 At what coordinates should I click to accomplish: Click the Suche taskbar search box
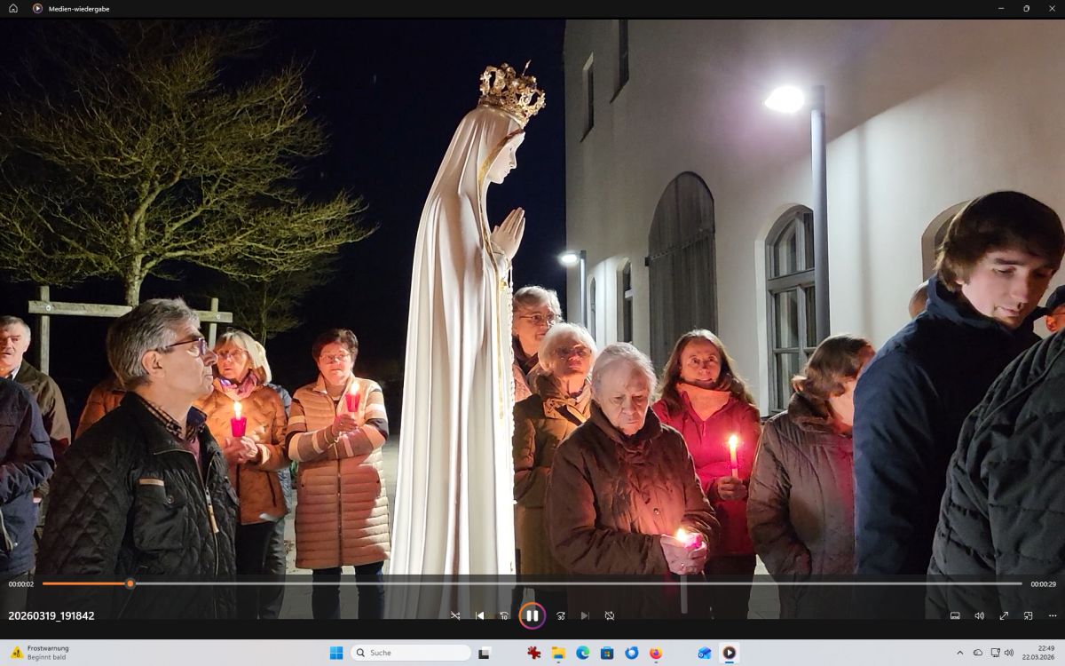click(411, 653)
